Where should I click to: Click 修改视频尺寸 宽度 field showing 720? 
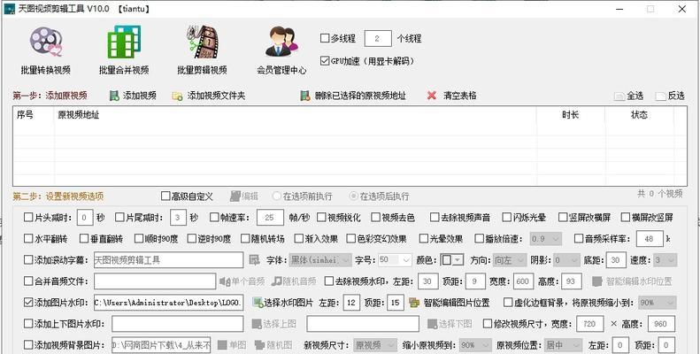click(590, 324)
